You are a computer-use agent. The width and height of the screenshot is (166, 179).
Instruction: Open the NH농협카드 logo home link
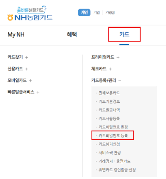point(30,13)
